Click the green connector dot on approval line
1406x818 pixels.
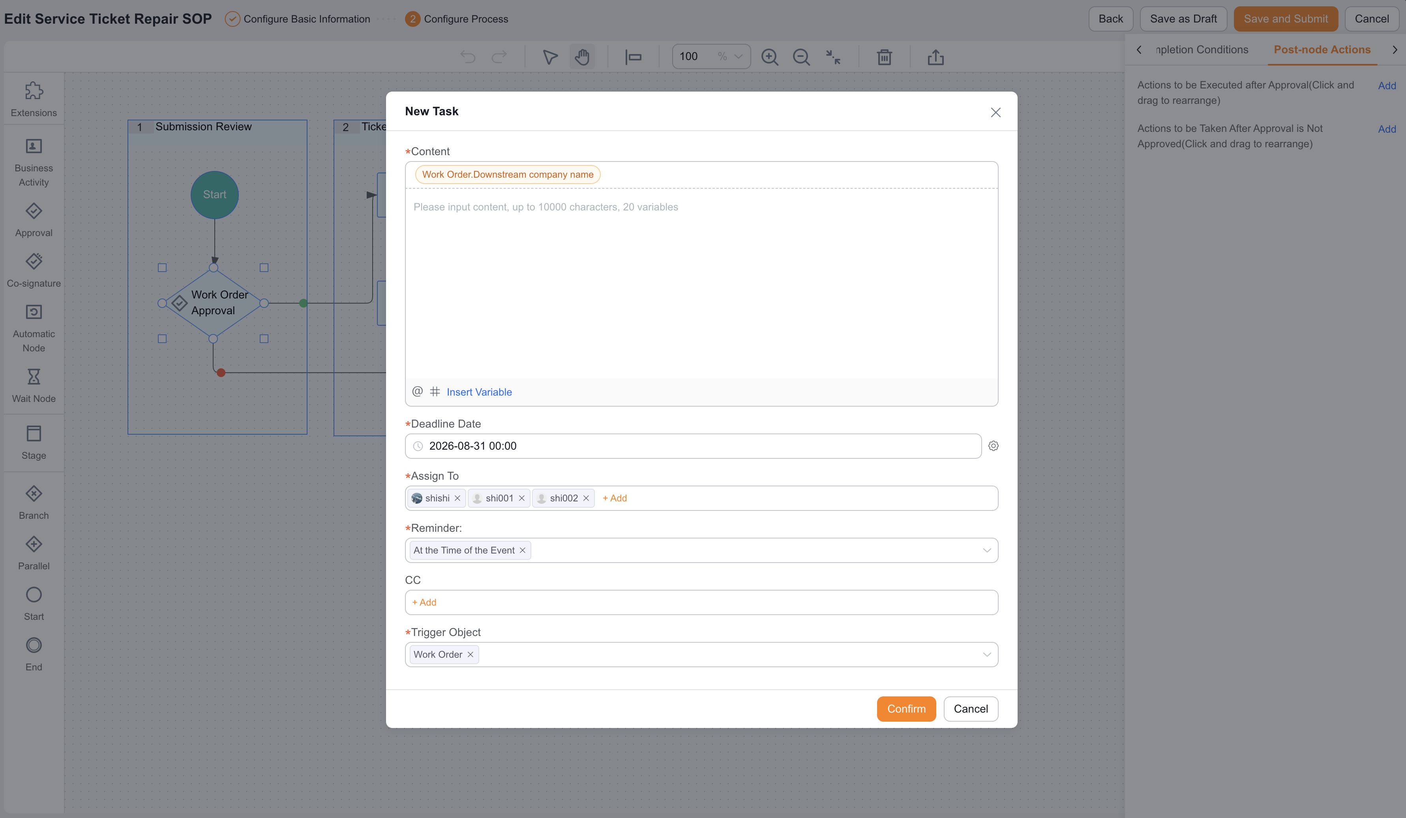[303, 303]
